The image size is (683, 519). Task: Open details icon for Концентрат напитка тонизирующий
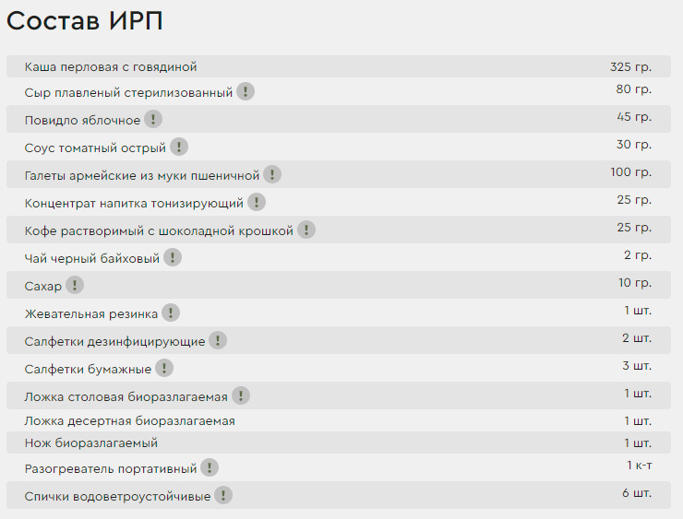point(257,202)
